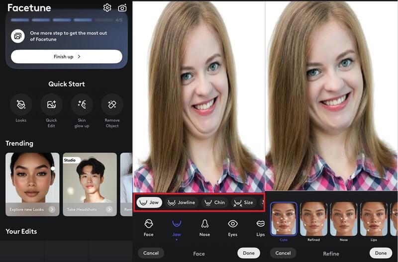This screenshot has height=262, width=398.
Task: Click the Studio badge on headshot card
Action: coord(71,160)
